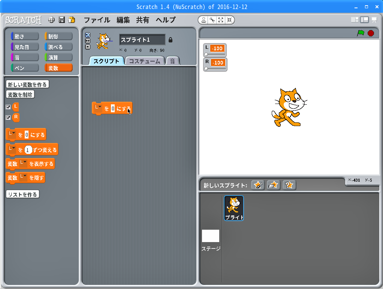
Task: Switch to small stage layout
Action: coord(355,20)
